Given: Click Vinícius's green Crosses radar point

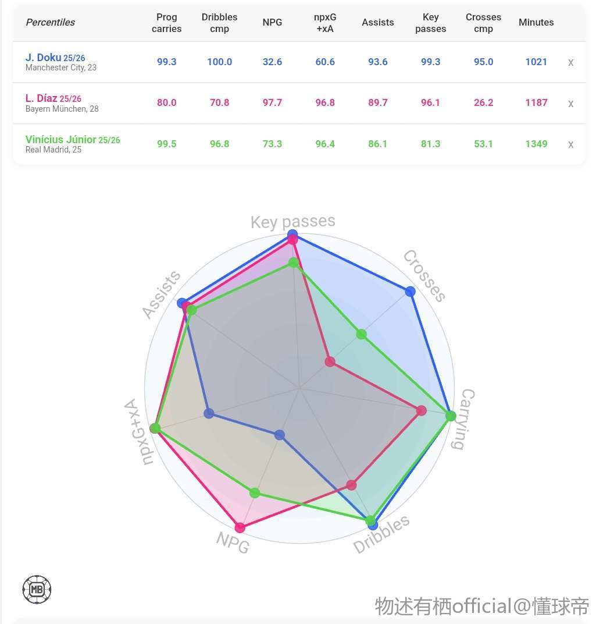Looking at the screenshot, I should pos(362,334).
